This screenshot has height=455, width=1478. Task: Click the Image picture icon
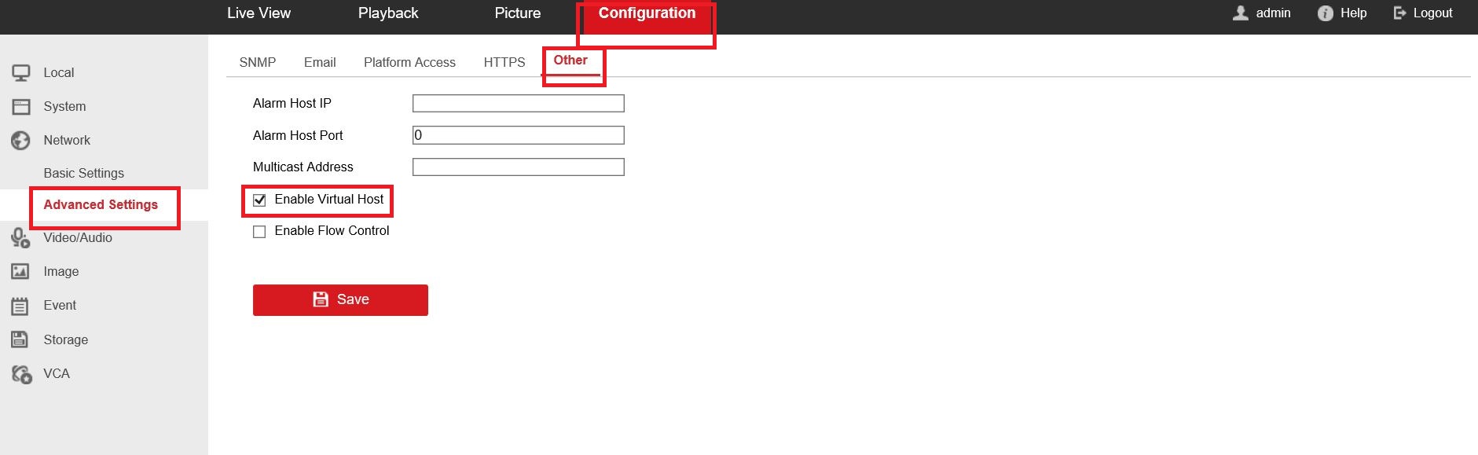(x=20, y=272)
